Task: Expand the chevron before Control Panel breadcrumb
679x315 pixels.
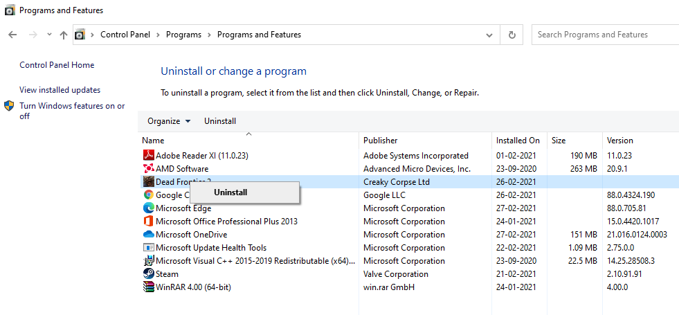Action: [92, 35]
